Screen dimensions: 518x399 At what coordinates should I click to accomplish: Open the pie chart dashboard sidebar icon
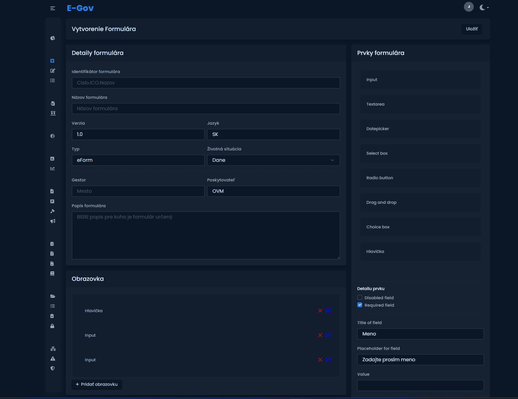53,38
